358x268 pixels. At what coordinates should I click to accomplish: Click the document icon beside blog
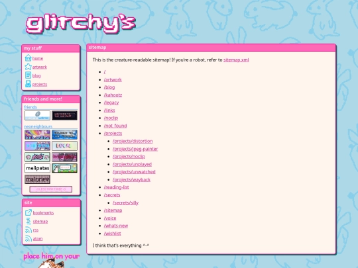coord(28,75)
